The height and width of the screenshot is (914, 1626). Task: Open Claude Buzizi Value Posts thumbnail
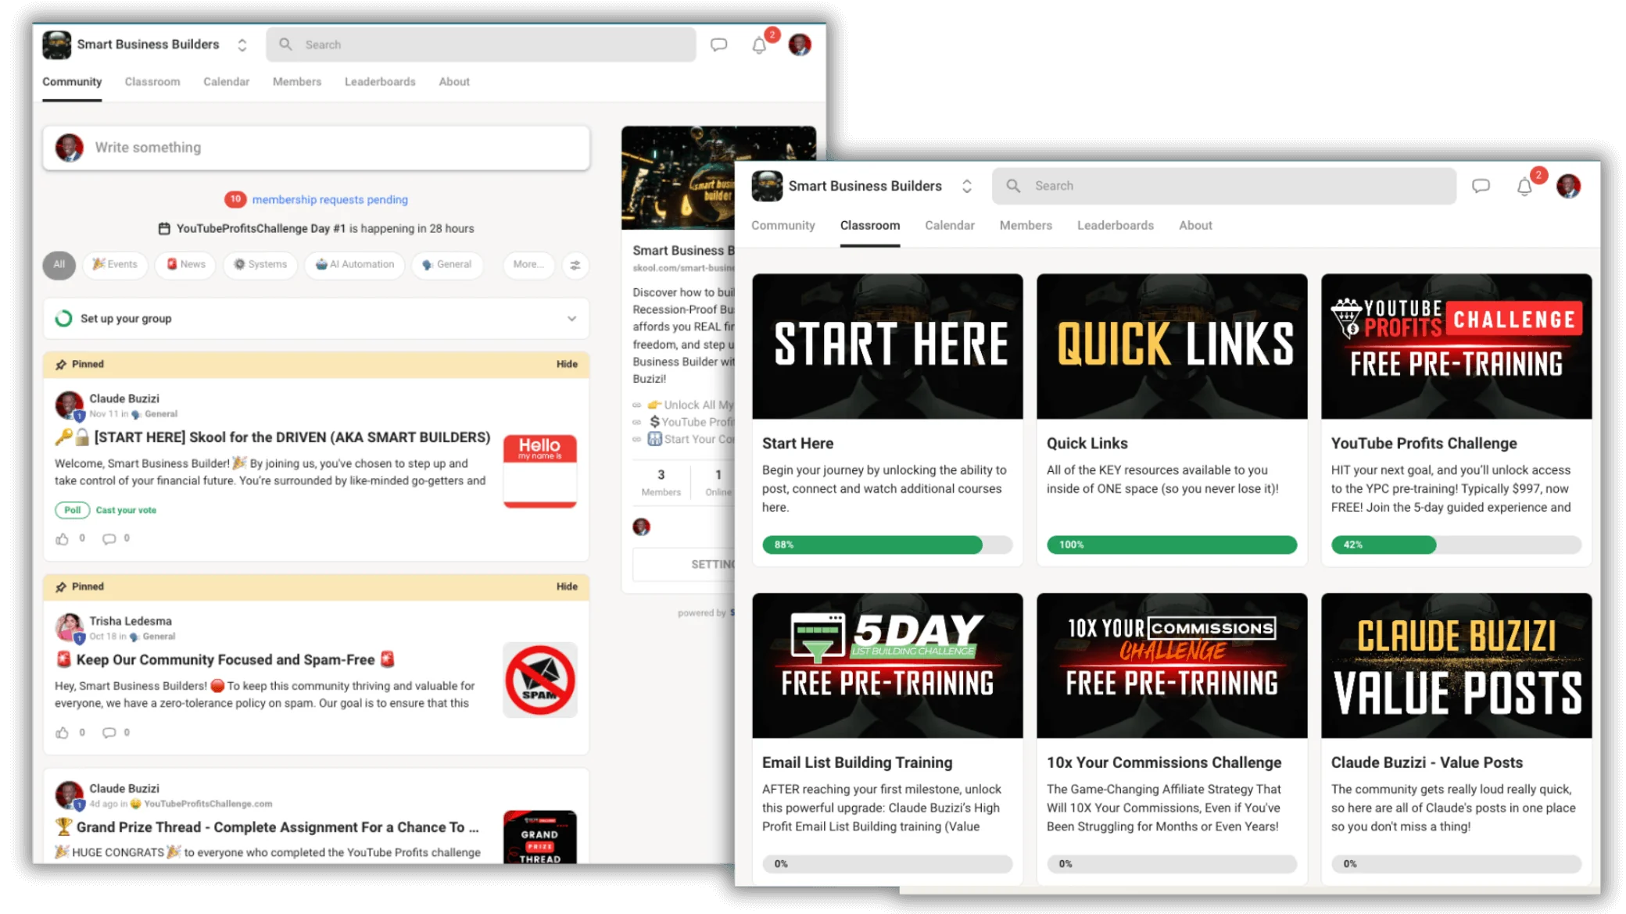[1456, 666]
